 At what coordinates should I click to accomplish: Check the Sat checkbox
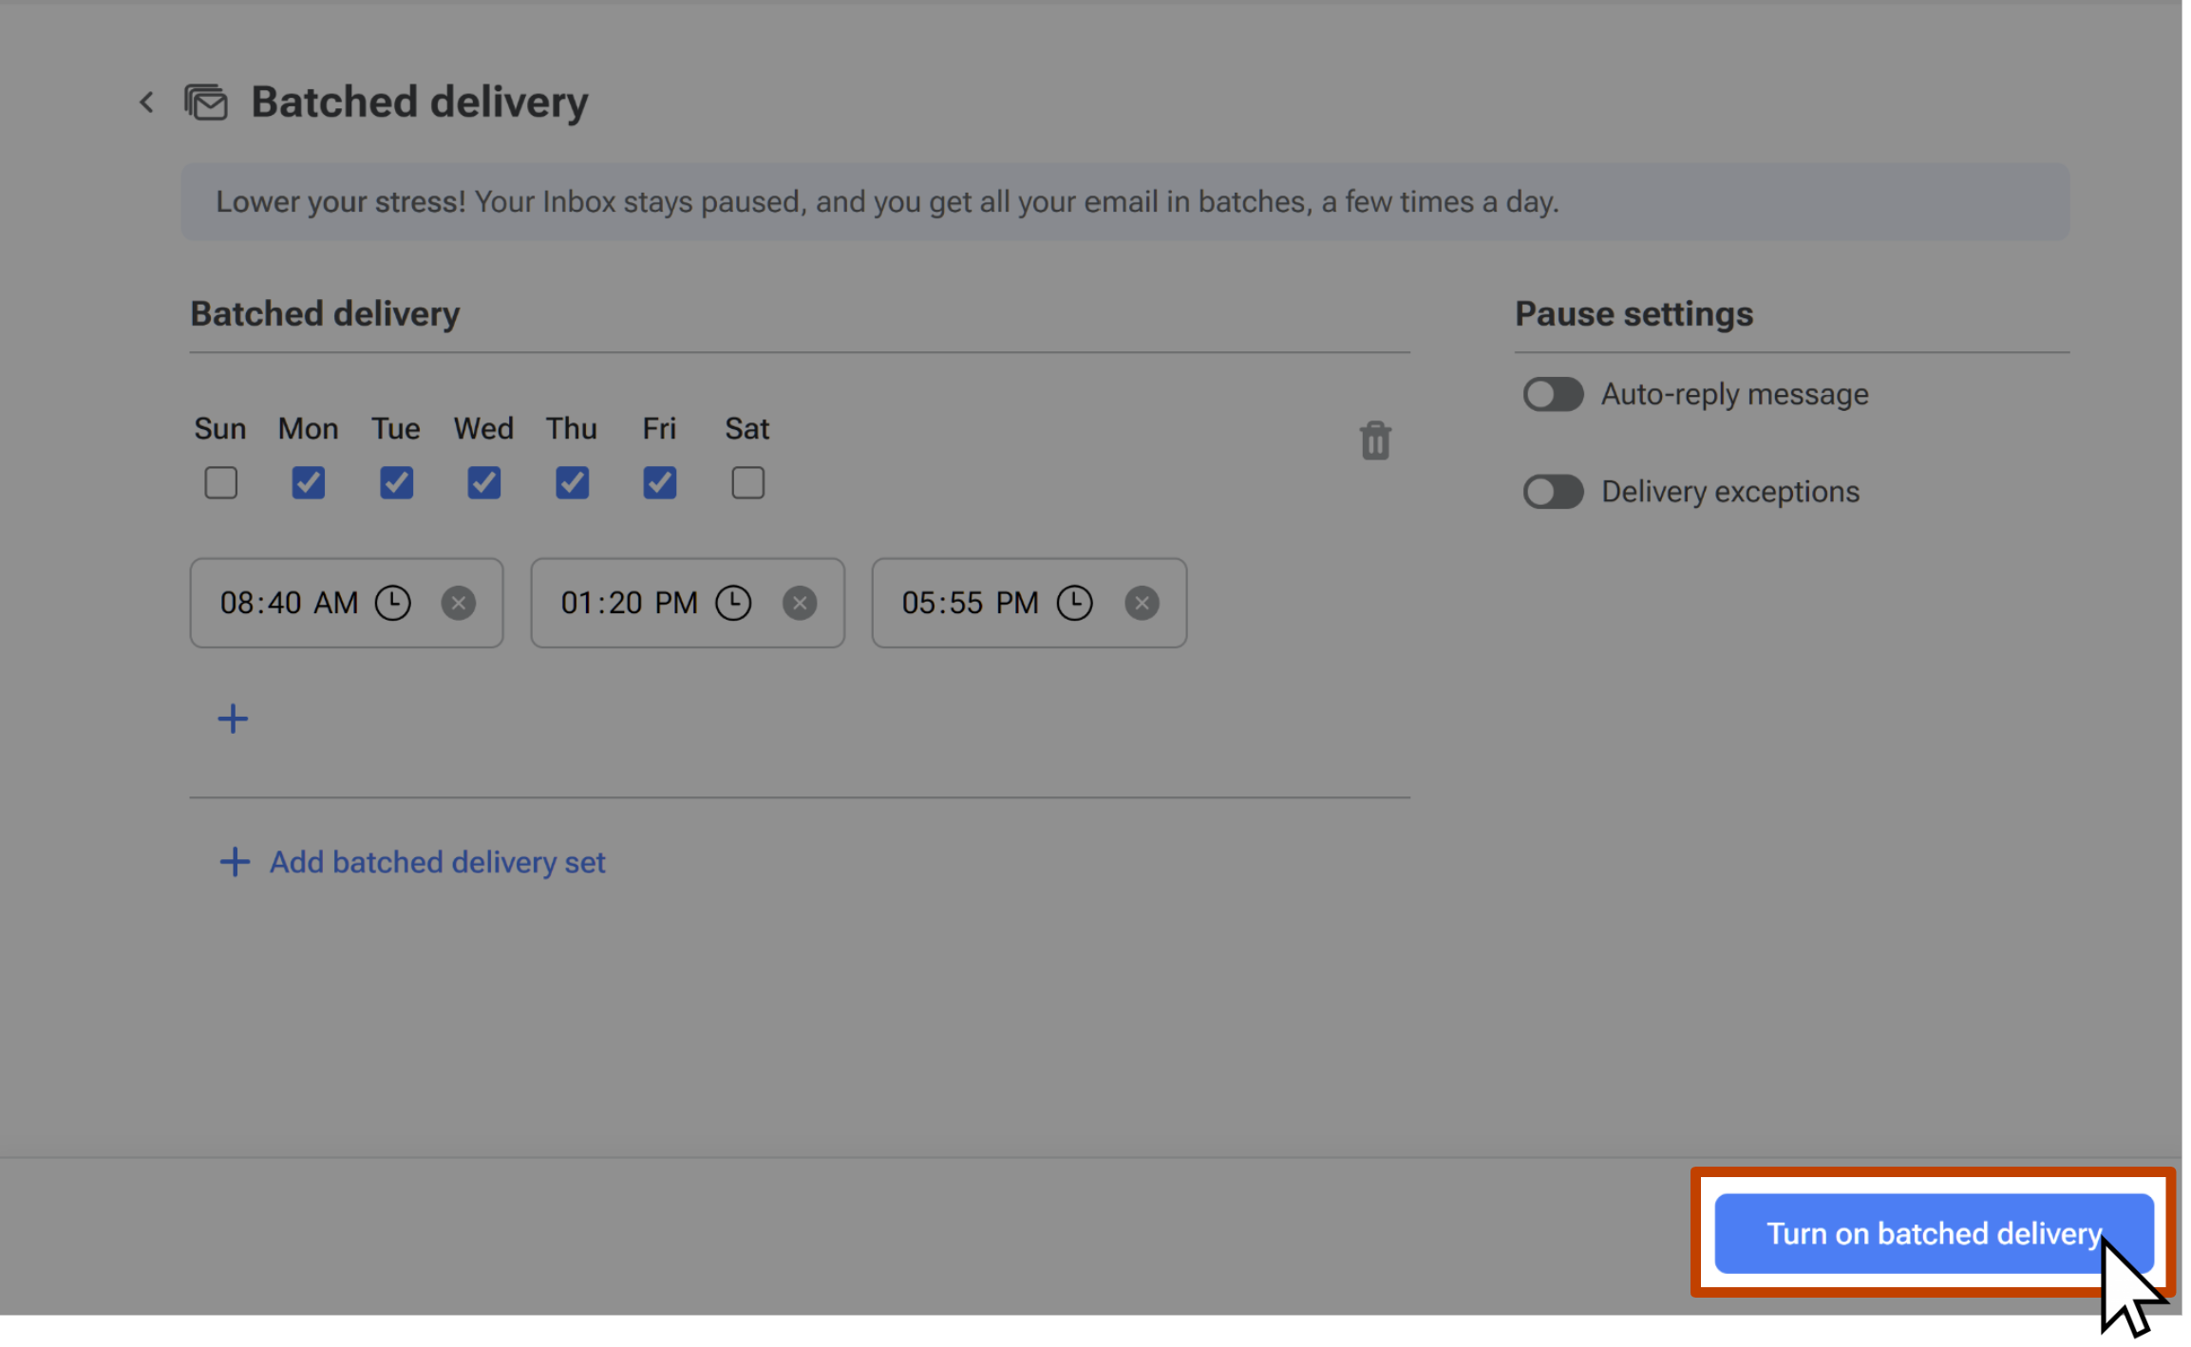point(747,483)
